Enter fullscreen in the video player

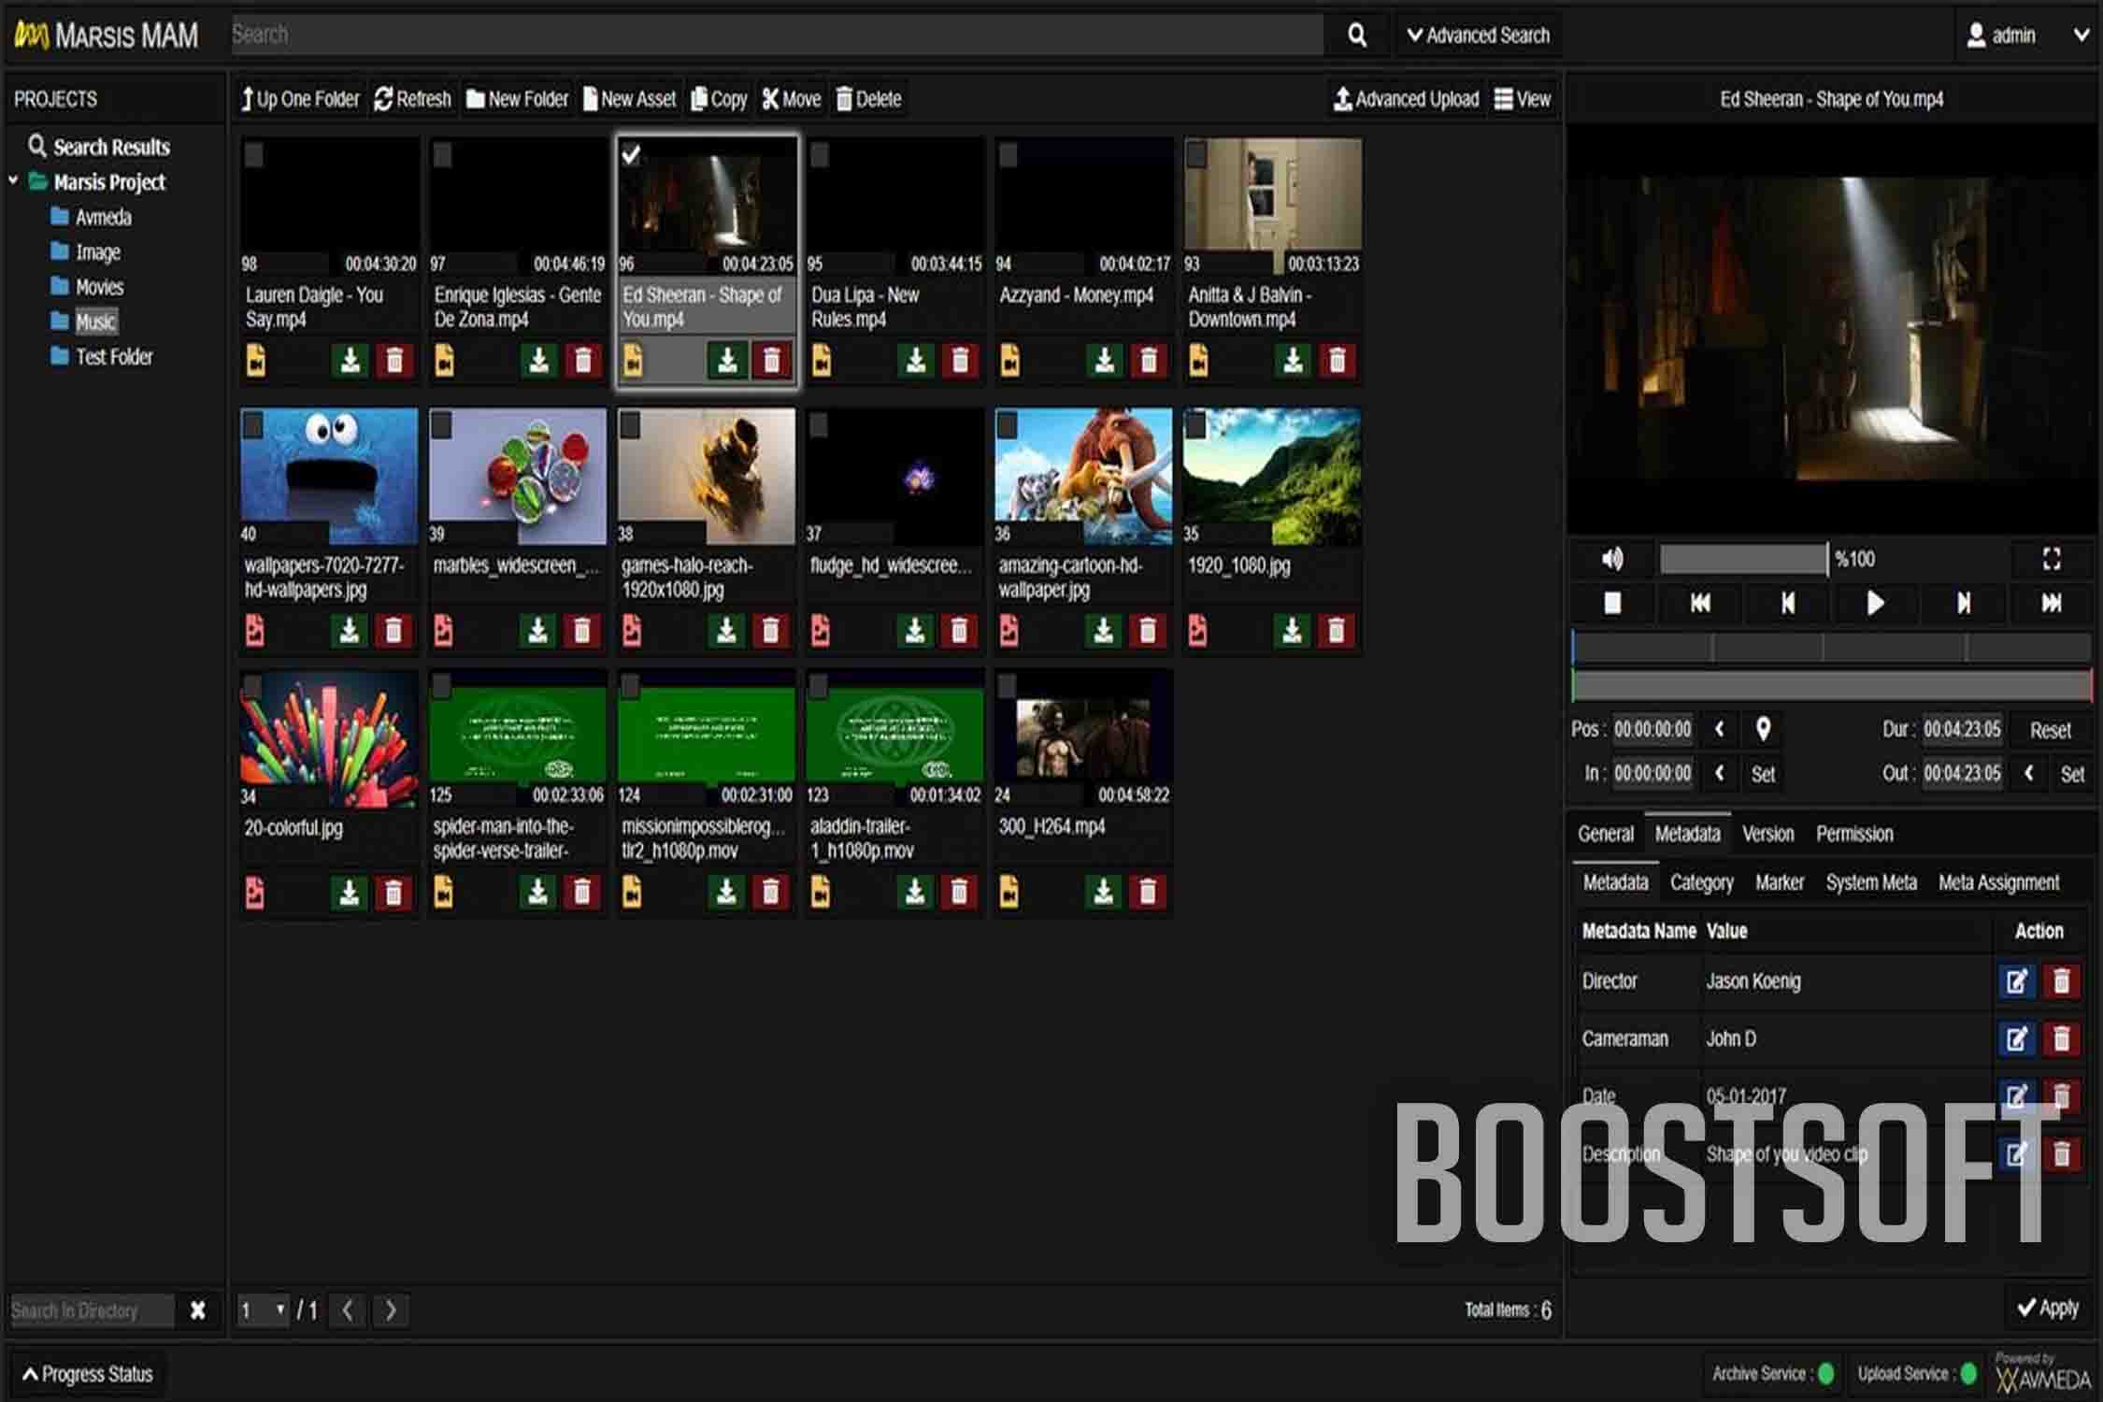click(x=2052, y=559)
